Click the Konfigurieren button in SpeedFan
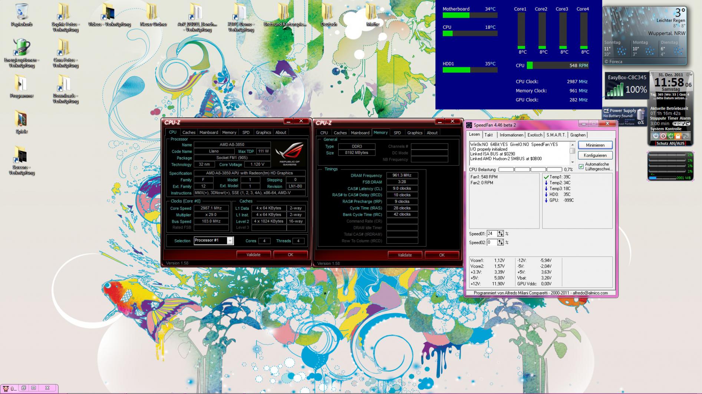Image resolution: width=702 pixels, height=394 pixels. pos(595,155)
